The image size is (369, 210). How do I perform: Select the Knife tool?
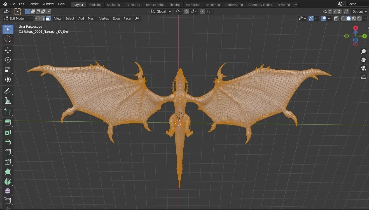(x=8, y=162)
